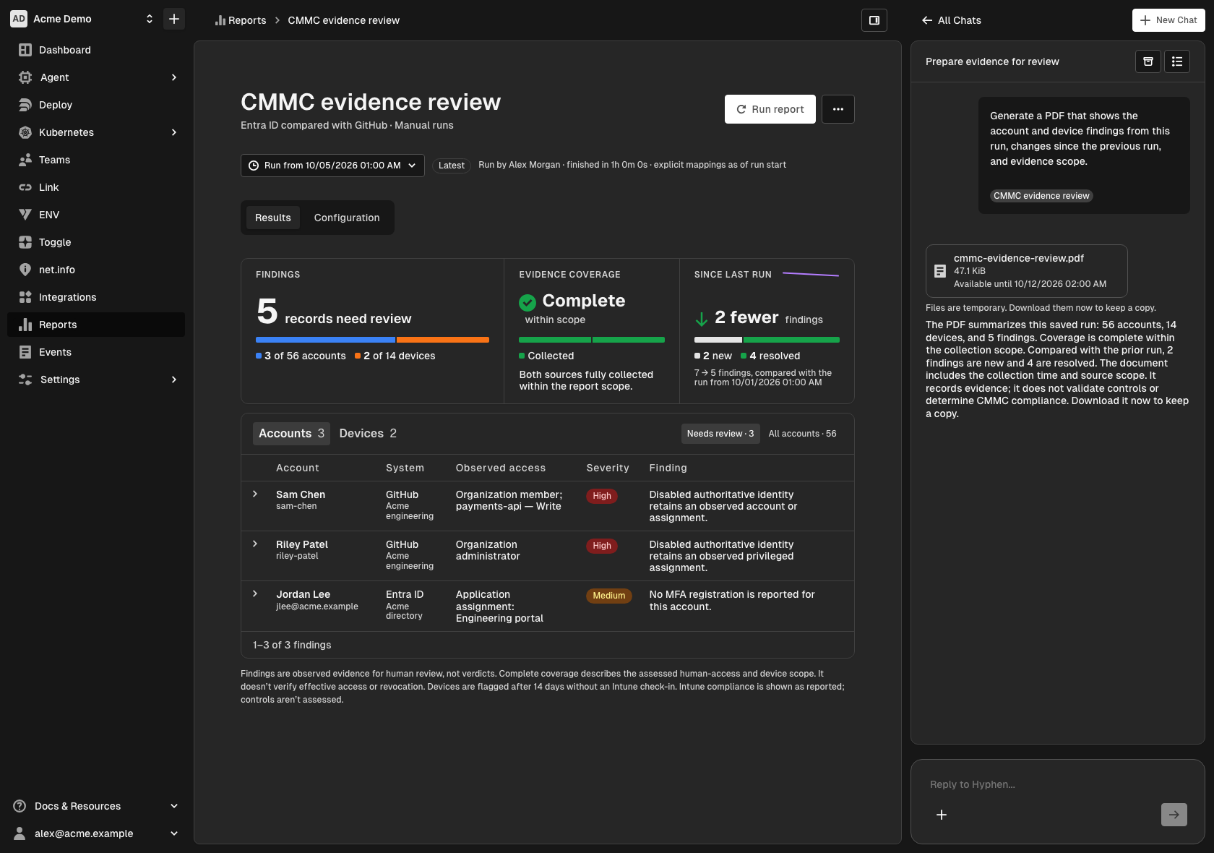Viewport: 1214px width, 853px height.
Task: Send the reply with arrow button
Action: click(1174, 815)
